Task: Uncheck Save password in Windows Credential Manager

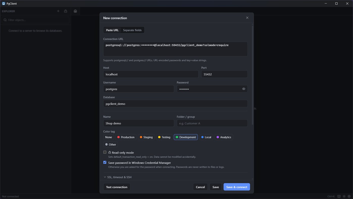Action: [x=105, y=162]
